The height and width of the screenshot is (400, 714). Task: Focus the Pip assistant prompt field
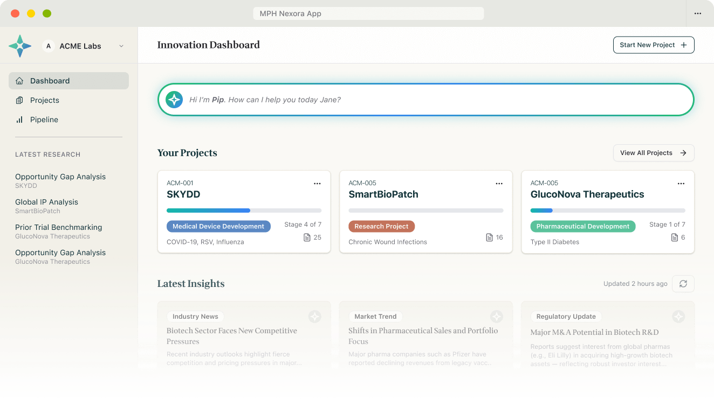[x=425, y=100]
